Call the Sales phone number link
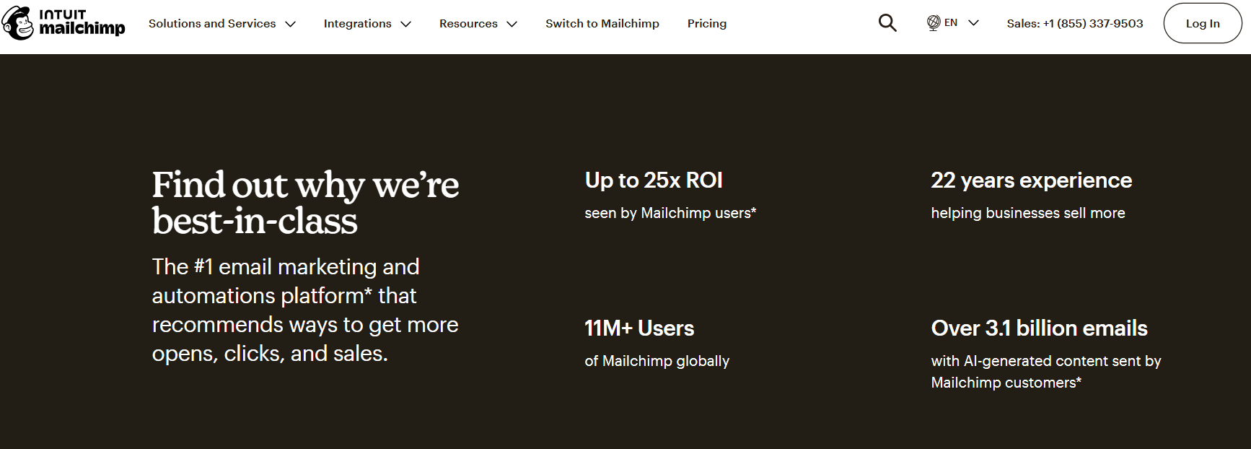The height and width of the screenshot is (449, 1251). click(1075, 24)
